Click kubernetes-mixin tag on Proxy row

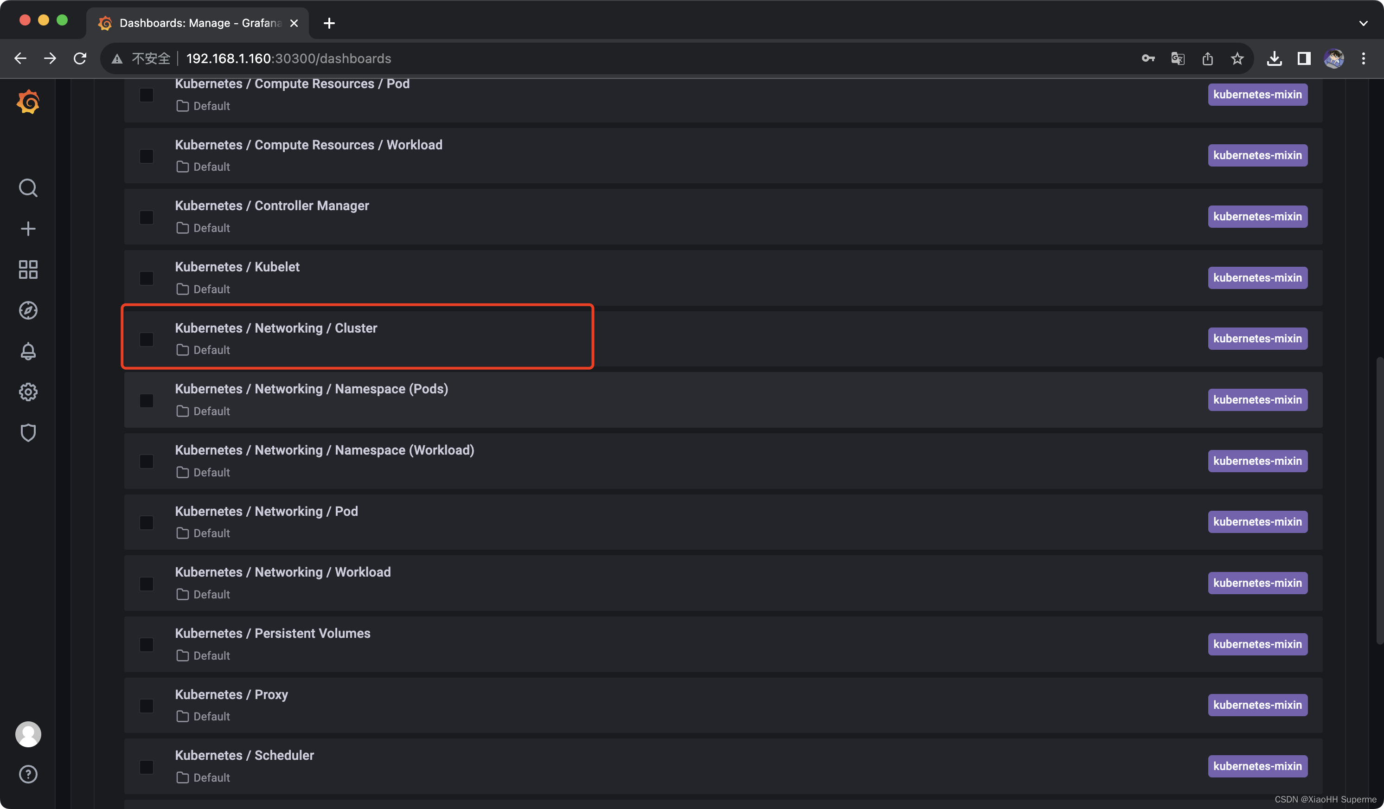pyautogui.click(x=1257, y=705)
